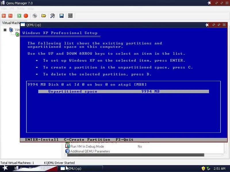Click the grey disc toolbar icon
The image size is (230, 172).
(x=35, y=16)
